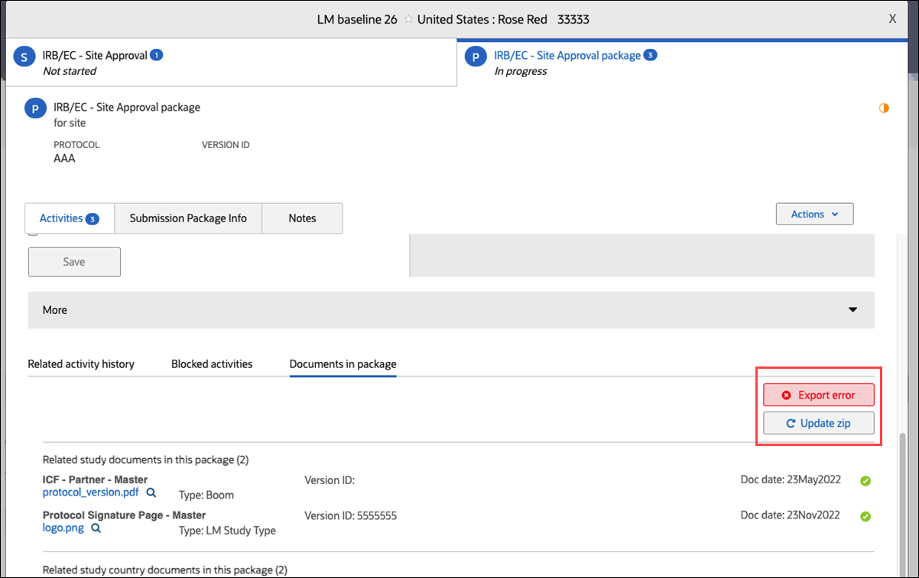Click 'Related study country documents in this package (2)'

click(164, 570)
